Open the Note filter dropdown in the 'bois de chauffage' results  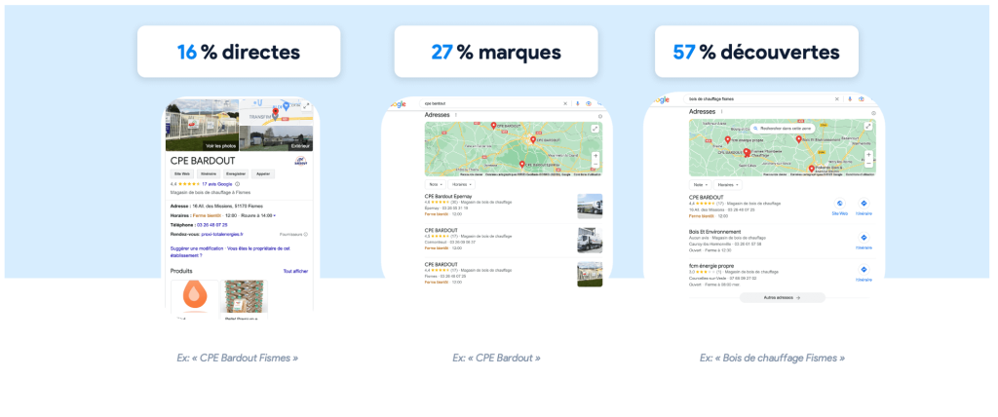[700, 184]
